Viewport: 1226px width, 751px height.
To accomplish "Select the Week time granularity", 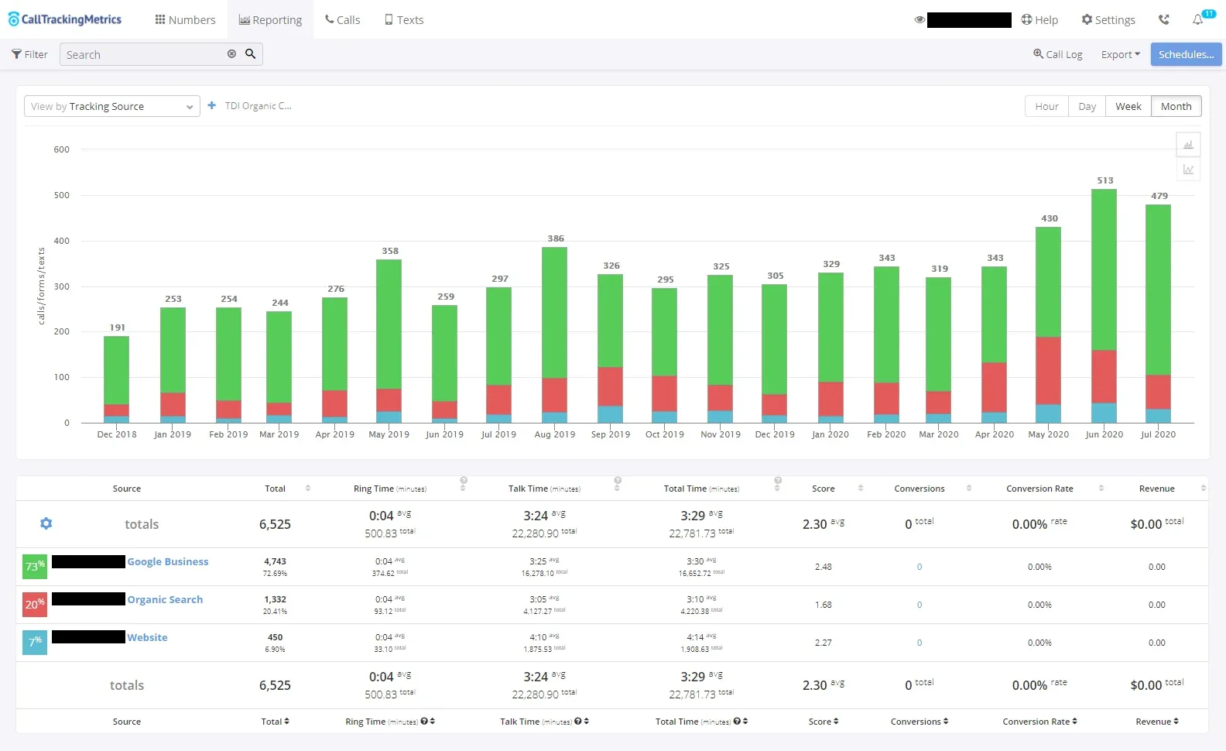I will [1128, 107].
